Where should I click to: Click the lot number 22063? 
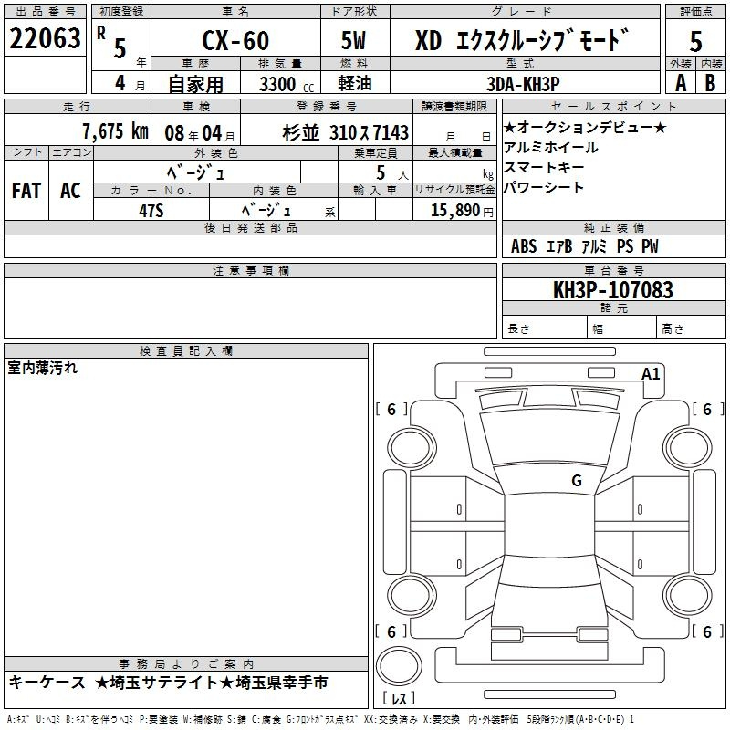[45, 38]
